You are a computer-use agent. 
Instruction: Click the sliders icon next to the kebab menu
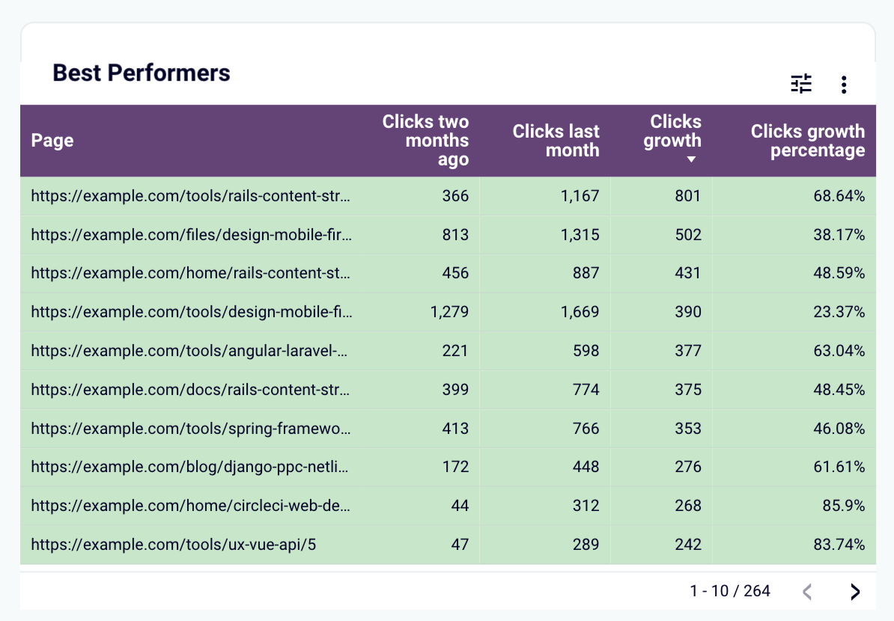(x=801, y=84)
